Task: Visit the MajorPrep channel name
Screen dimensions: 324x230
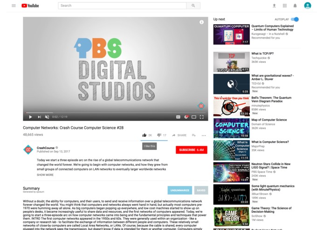Action: (258, 146)
